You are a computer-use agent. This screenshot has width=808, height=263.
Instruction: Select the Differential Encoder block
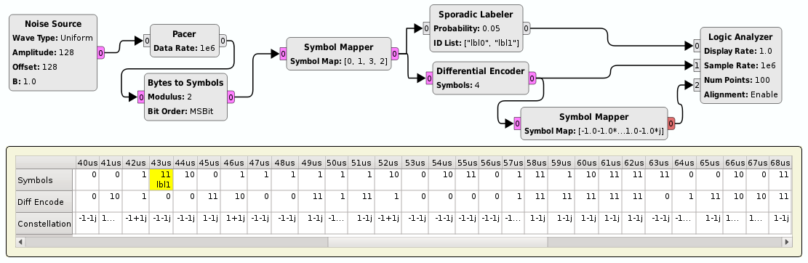(x=480, y=78)
